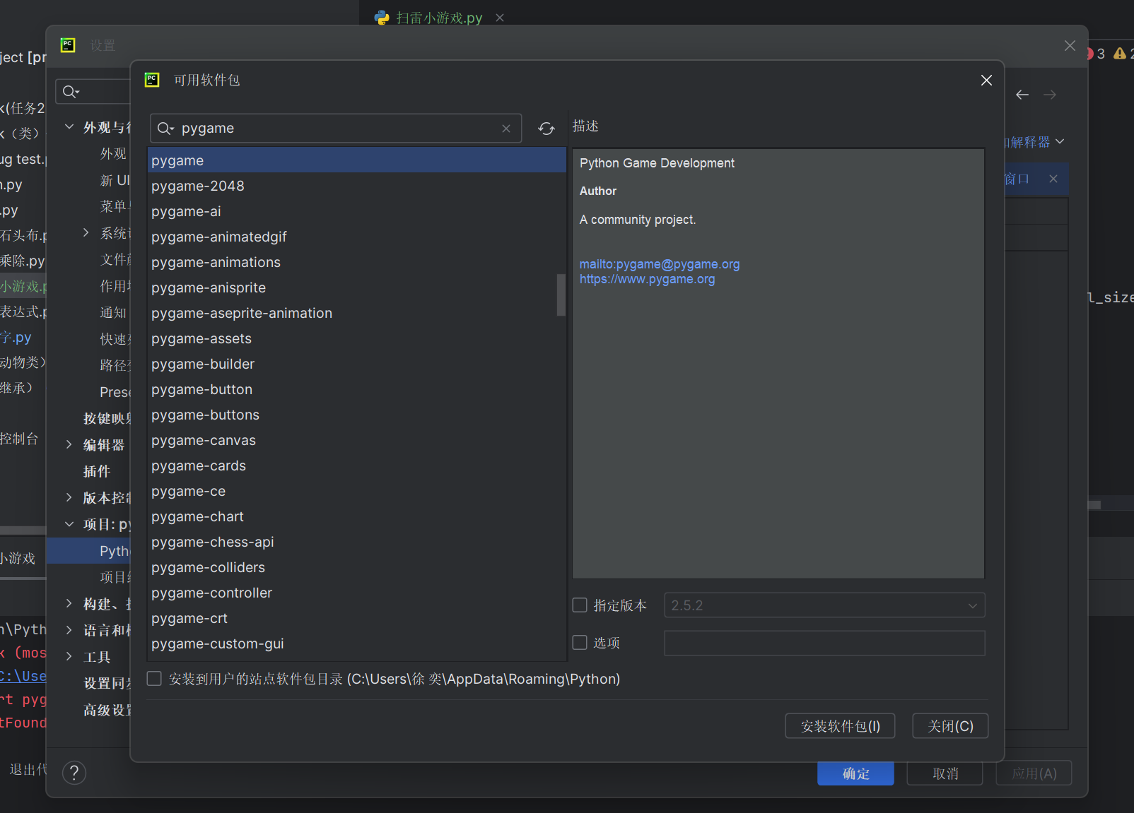The width and height of the screenshot is (1134, 813).
Task: Click into the pygame search field
Action: pos(336,129)
